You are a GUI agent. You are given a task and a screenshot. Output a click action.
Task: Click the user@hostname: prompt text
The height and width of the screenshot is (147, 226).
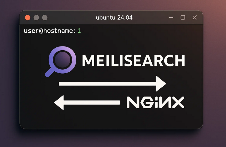click(x=50, y=31)
